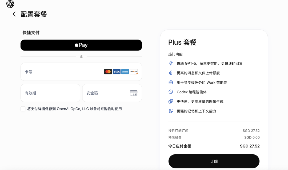Focus the 有效期 expiry date field
The width and height of the screenshot is (288, 170).
pos(50,93)
